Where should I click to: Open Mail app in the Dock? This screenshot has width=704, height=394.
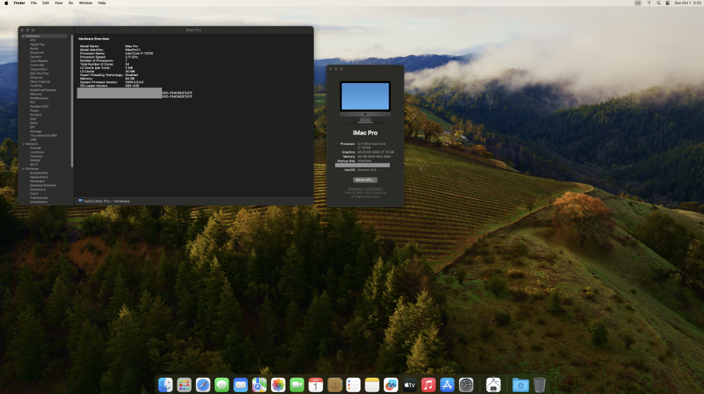coord(241,385)
